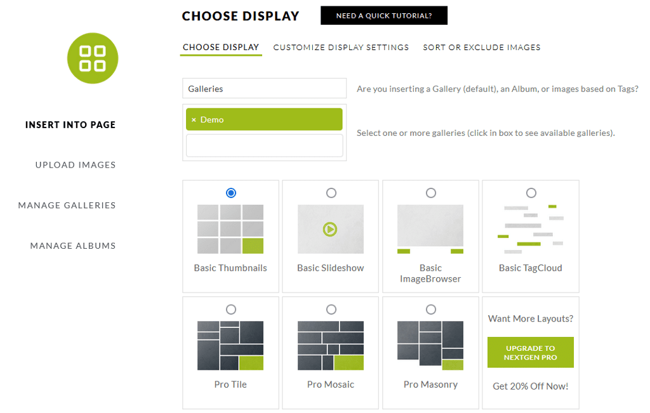Click the empty gallery selection box

click(264, 145)
